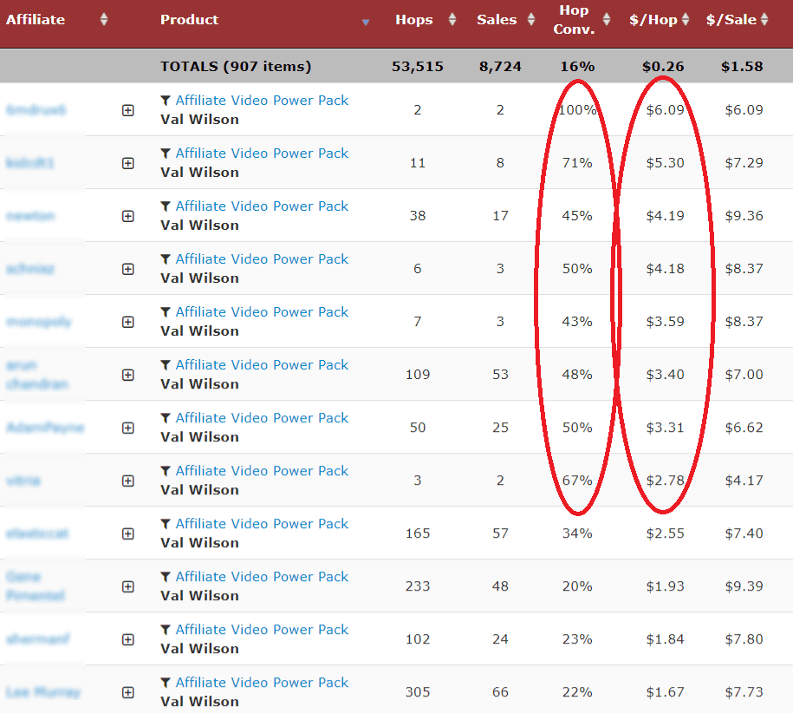The height and width of the screenshot is (713, 793).
Task: Expand the Gene Pimentel row details
Action: 128,586
